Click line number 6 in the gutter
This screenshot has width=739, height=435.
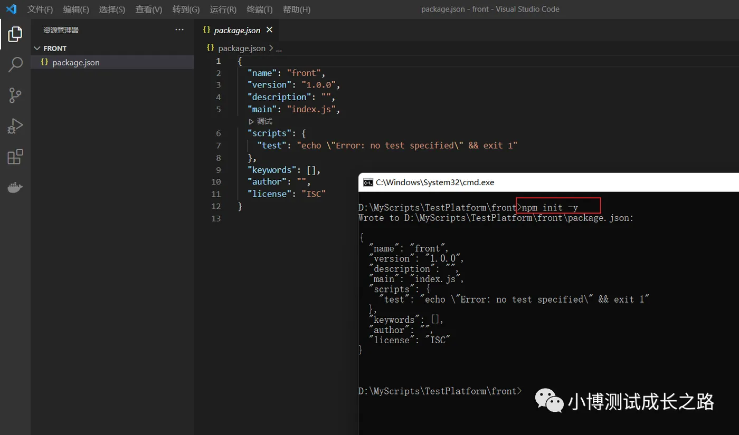(219, 133)
